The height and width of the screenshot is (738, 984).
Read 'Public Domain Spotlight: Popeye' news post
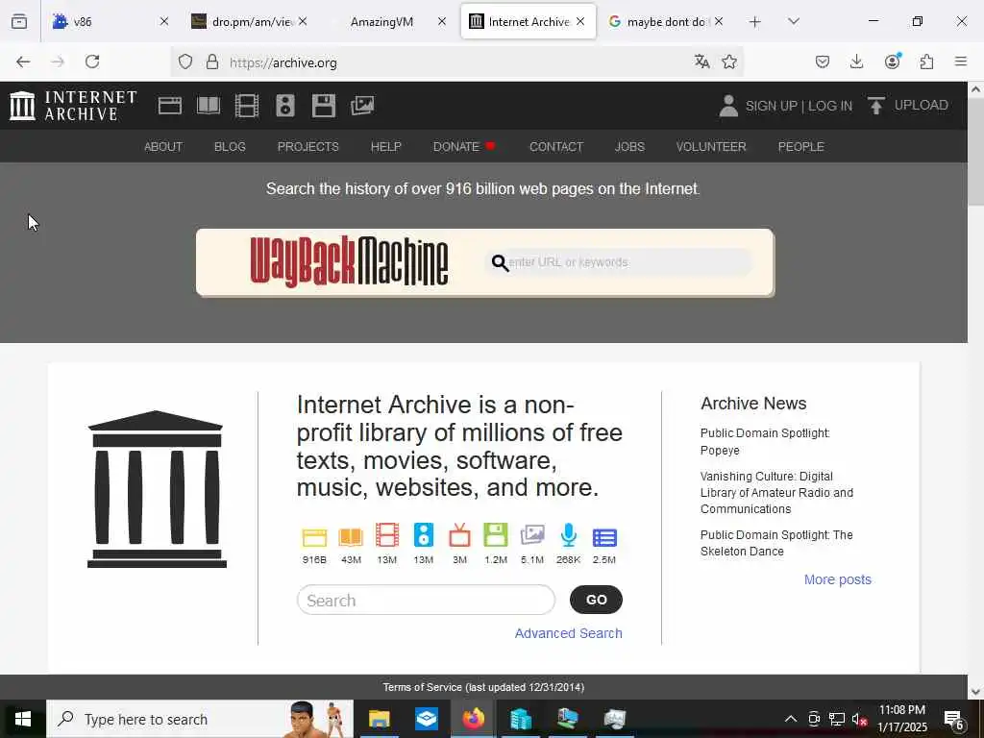coord(765,442)
